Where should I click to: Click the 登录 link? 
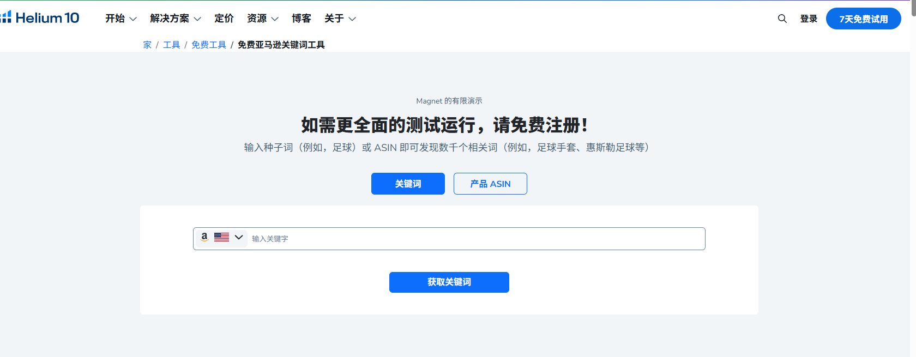tap(809, 19)
